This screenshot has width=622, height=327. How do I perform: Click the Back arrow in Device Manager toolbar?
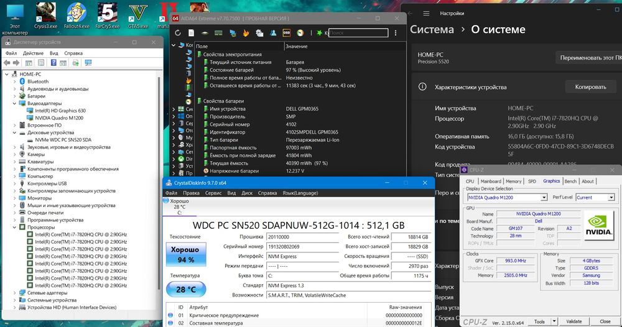tap(7, 63)
